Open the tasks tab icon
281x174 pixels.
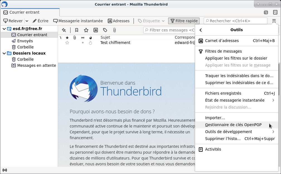pyautogui.click(x=275, y=12)
